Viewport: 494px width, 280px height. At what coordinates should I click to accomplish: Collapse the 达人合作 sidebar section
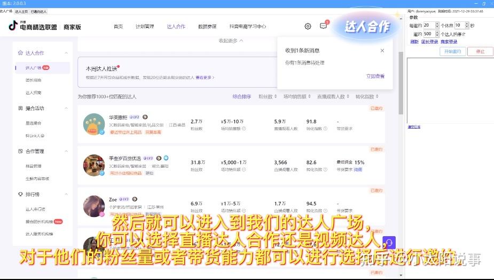66,53
